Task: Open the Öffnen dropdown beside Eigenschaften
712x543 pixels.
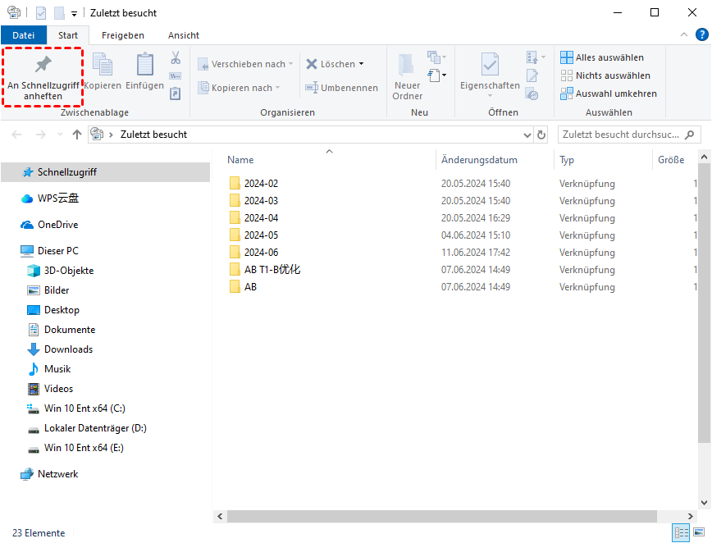Action: click(536, 57)
